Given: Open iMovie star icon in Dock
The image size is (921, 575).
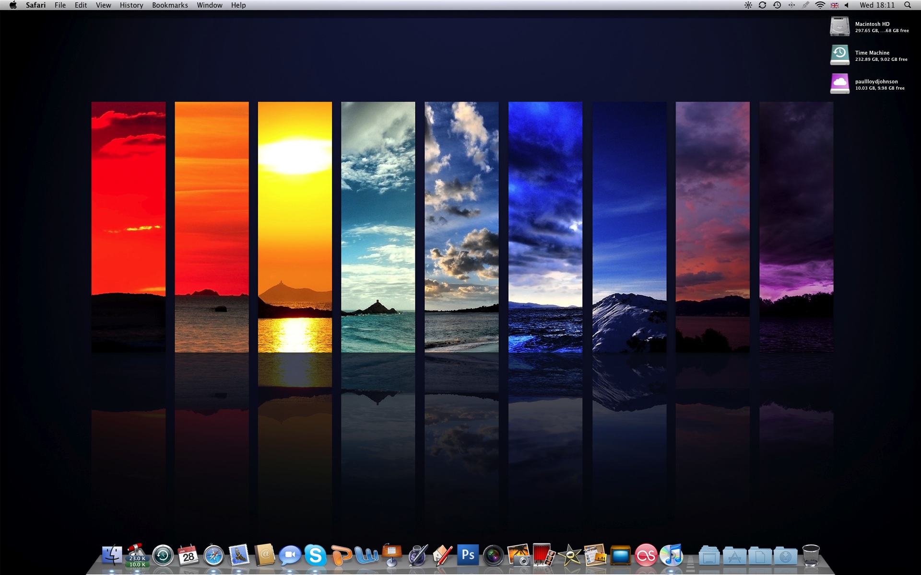Looking at the screenshot, I should pyautogui.click(x=570, y=555).
